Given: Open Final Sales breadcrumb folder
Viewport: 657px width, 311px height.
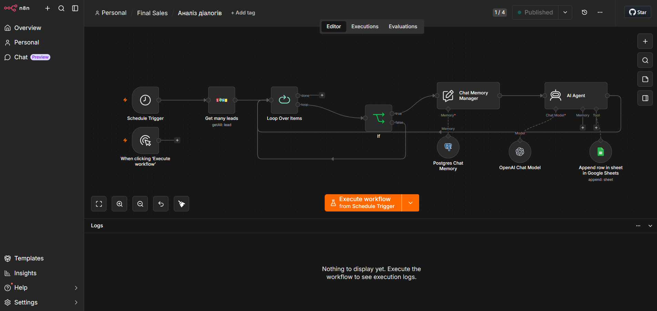Looking at the screenshot, I should [x=152, y=13].
